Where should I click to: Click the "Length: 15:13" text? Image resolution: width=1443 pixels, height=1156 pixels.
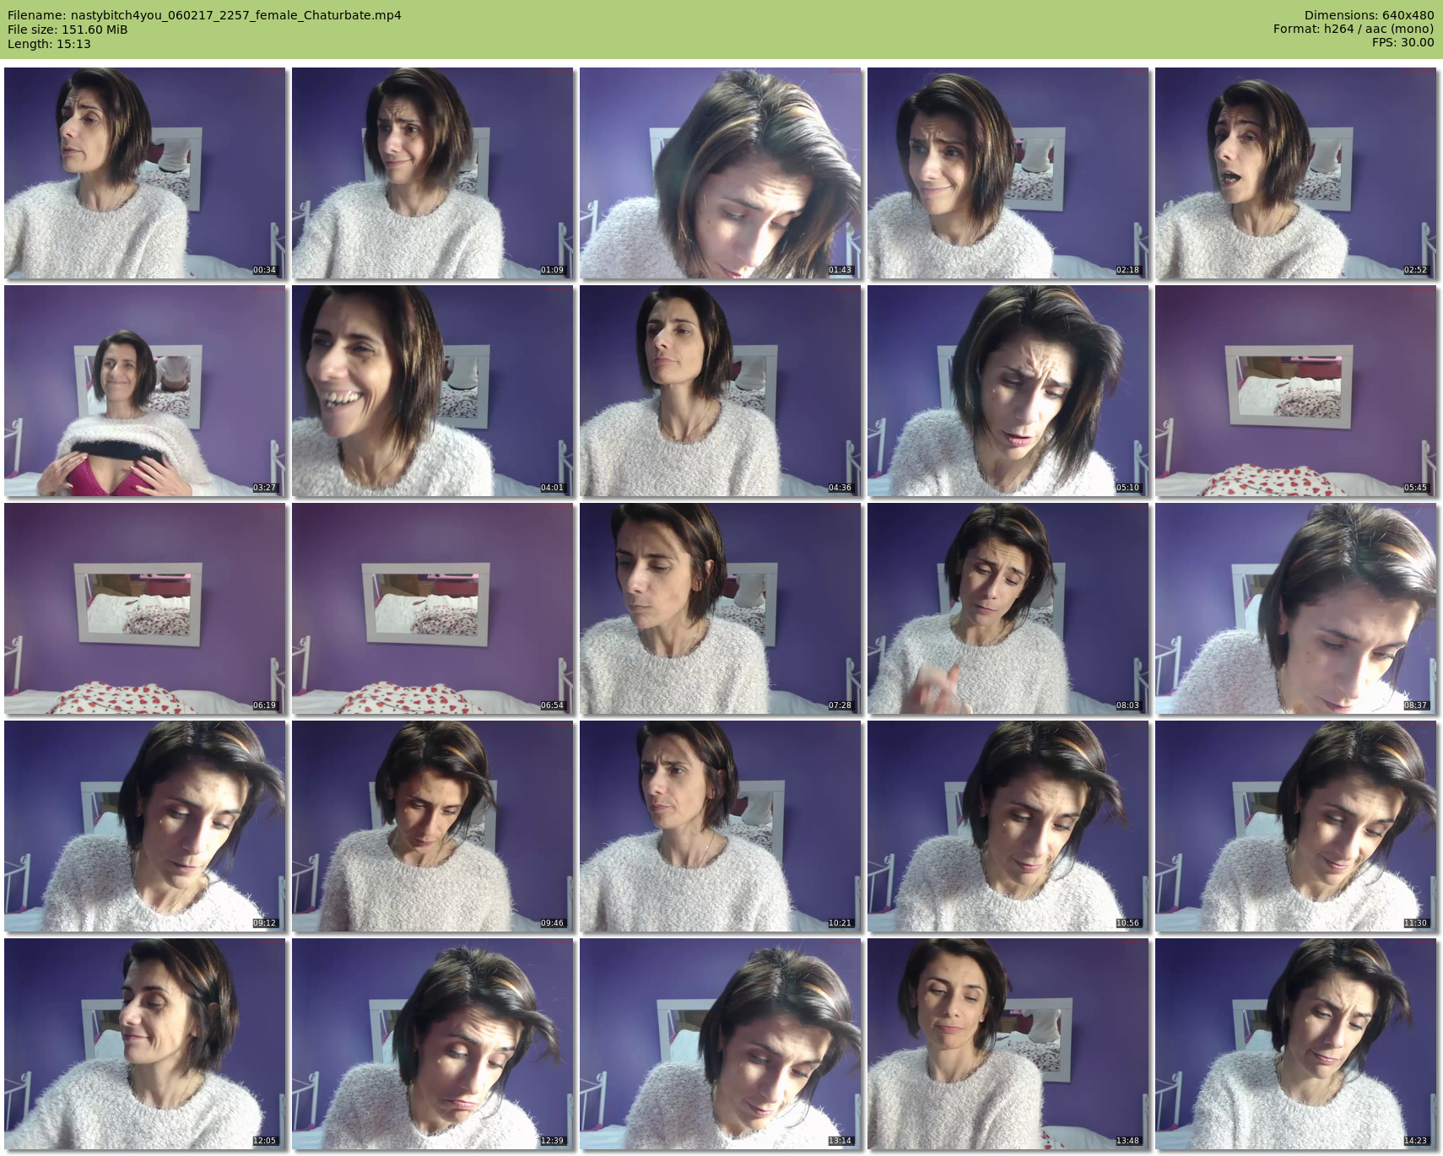49,44
